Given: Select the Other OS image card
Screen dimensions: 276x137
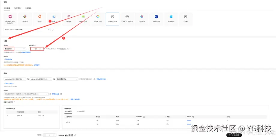Looking at the screenshot, I should pos(185,19).
